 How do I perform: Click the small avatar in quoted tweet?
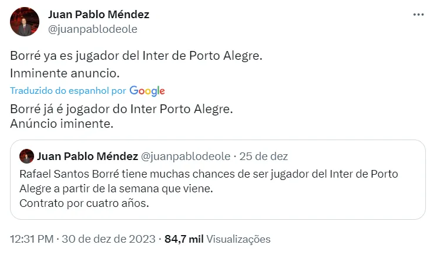coord(26,157)
